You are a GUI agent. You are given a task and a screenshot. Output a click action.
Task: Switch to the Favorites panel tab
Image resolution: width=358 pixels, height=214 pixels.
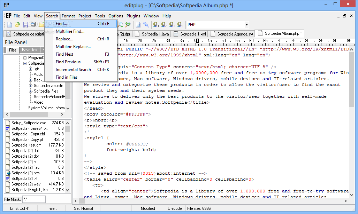pos(30,50)
